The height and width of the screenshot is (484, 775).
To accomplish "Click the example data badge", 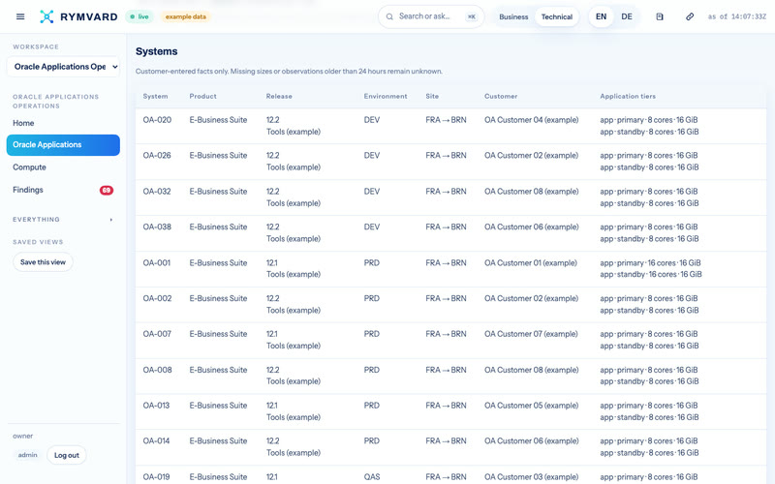I will click(185, 16).
